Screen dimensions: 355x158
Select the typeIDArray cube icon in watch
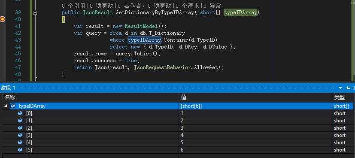pyautogui.click(x=13, y=106)
